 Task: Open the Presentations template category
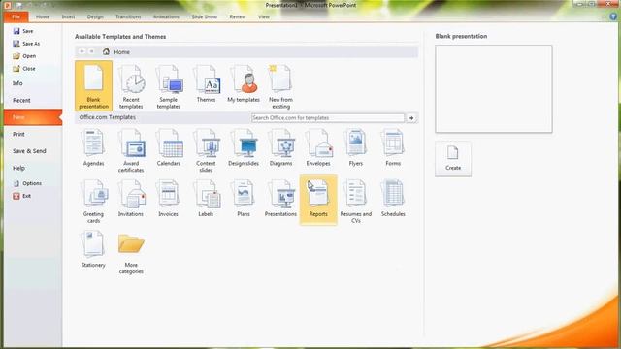280,198
